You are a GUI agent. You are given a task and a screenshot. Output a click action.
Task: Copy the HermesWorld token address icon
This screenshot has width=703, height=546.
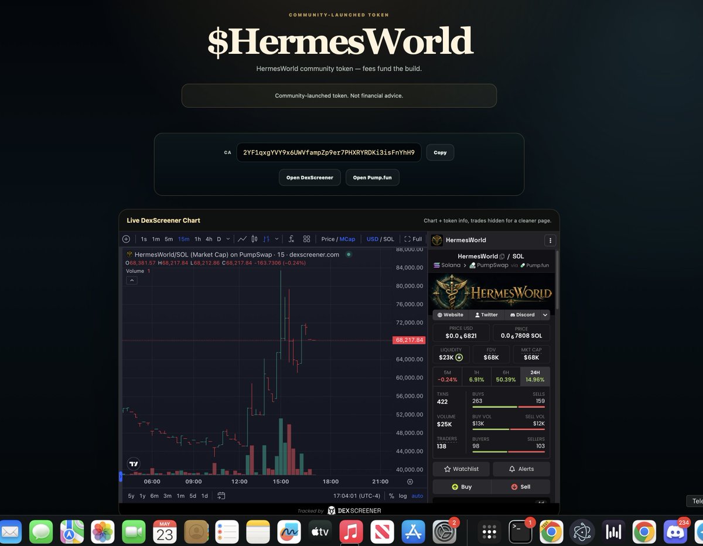[502, 257]
